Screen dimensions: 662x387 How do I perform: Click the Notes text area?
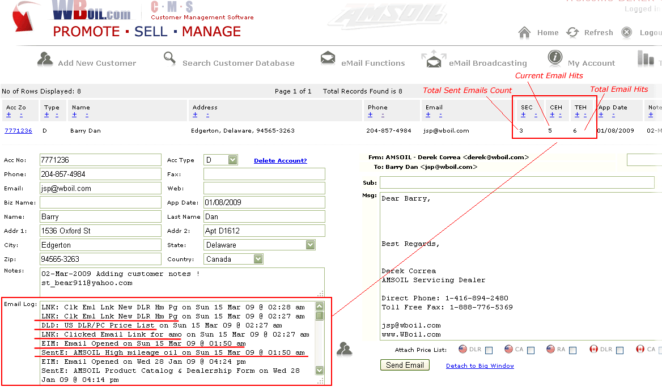tap(182, 282)
